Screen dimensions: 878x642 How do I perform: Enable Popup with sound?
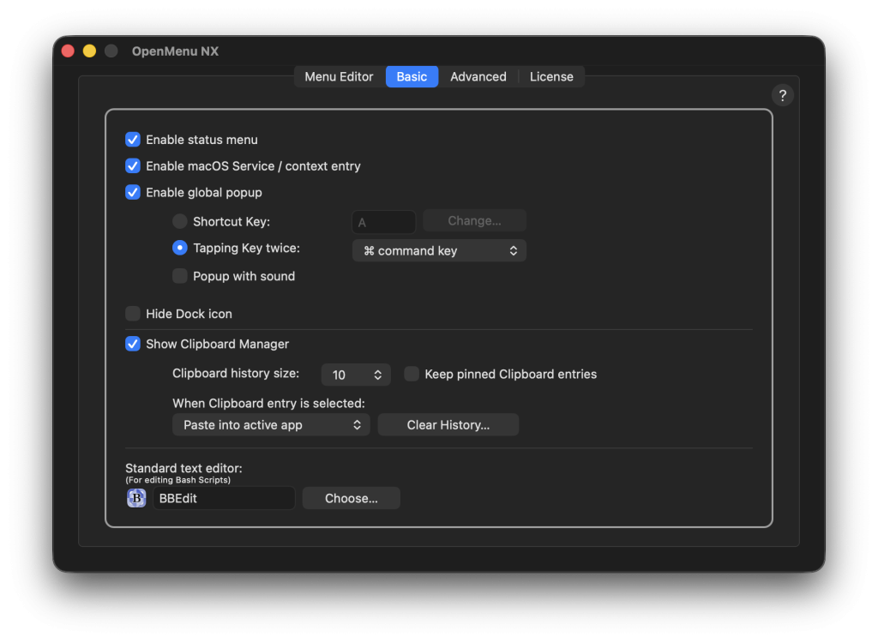pyautogui.click(x=180, y=276)
